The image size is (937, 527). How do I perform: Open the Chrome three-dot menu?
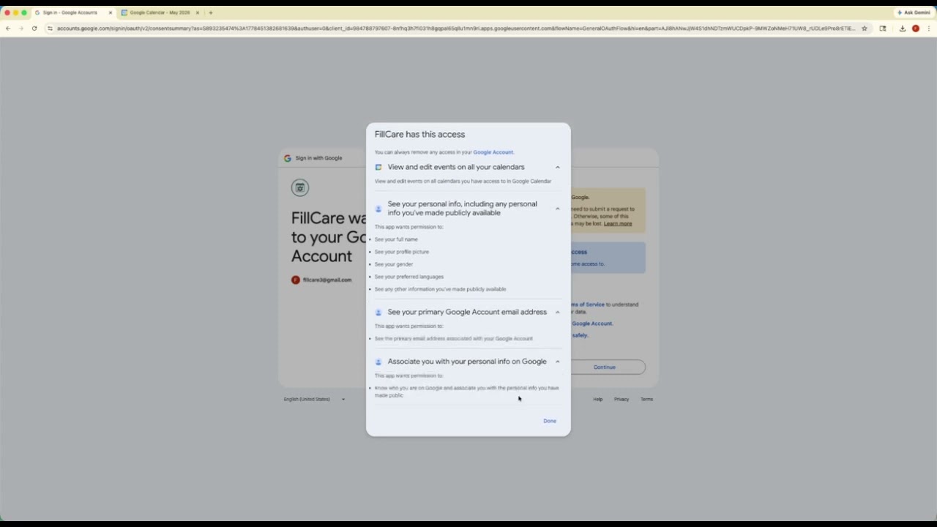(929, 29)
